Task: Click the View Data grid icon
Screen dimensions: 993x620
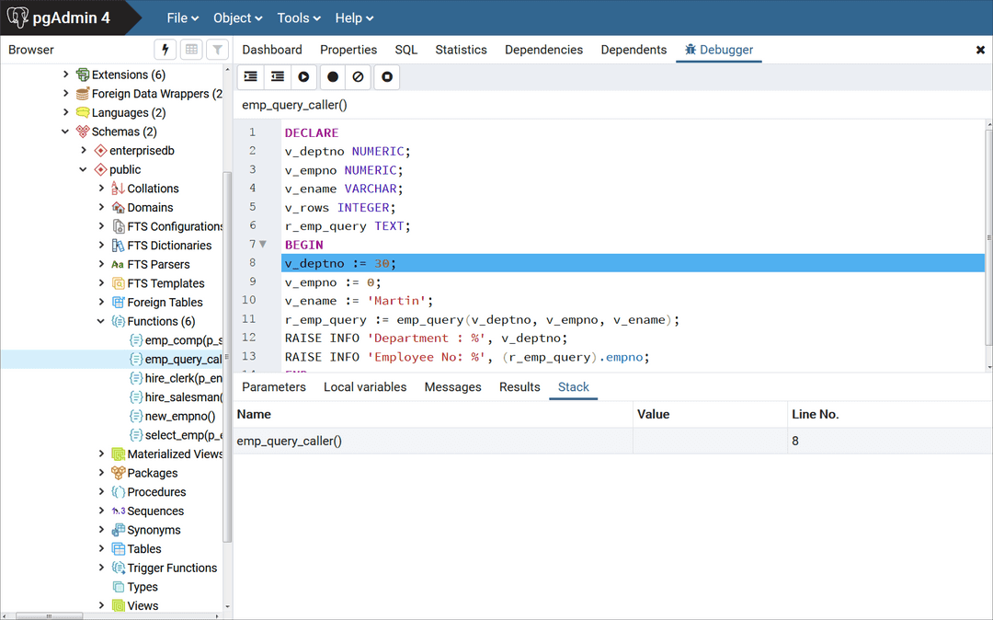Action: pyautogui.click(x=190, y=49)
